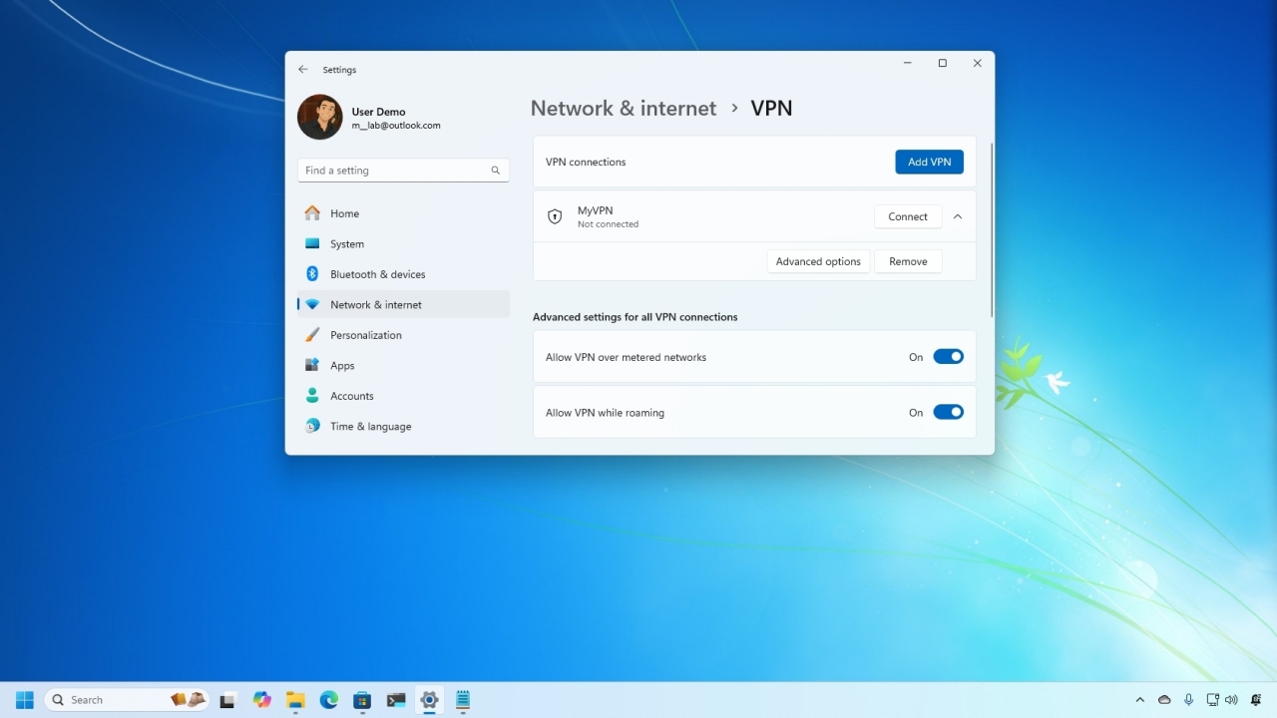Image resolution: width=1277 pixels, height=718 pixels.
Task: Expand hidden icons in the system tray
Action: pos(1139,699)
